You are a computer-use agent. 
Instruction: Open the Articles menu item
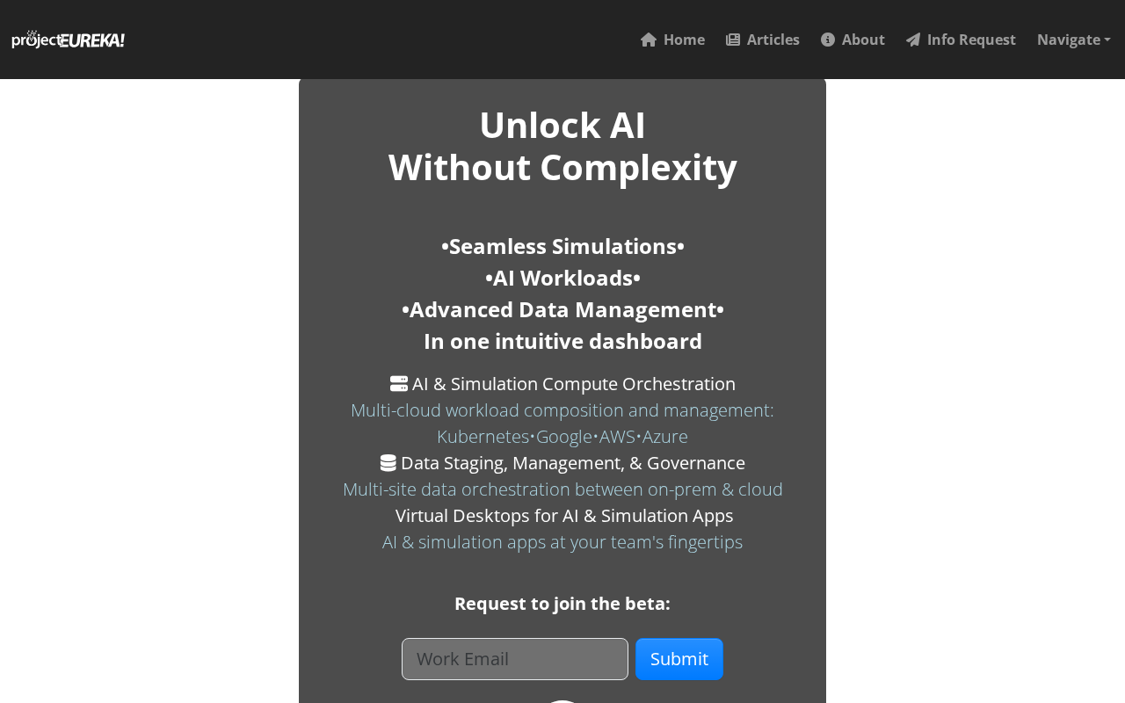763,40
